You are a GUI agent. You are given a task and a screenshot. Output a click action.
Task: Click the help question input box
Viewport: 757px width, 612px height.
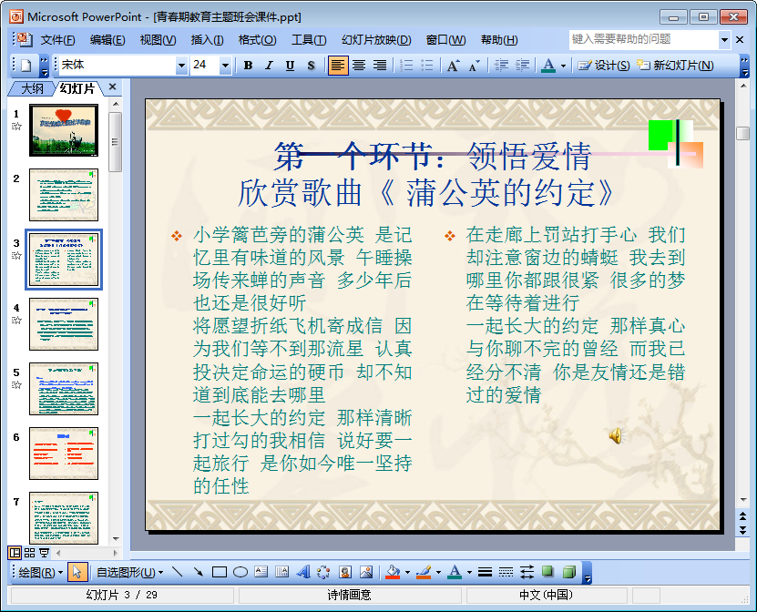tap(644, 39)
